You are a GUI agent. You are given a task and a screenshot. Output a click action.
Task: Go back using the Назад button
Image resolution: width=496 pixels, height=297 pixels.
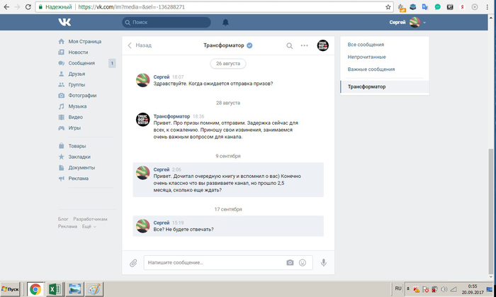(139, 45)
